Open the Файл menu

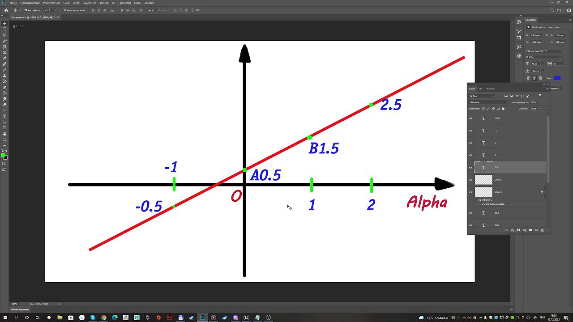click(x=13, y=3)
